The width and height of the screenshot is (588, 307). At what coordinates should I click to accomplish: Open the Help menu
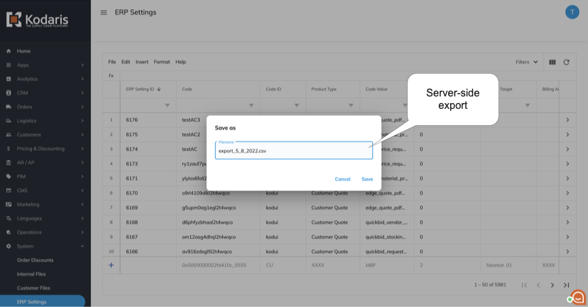click(180, 62)
